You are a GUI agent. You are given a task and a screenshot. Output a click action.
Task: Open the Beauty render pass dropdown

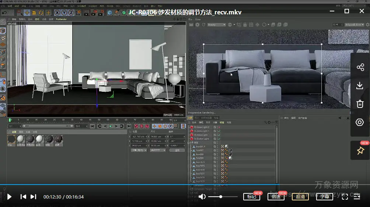[x=216, y=25]
